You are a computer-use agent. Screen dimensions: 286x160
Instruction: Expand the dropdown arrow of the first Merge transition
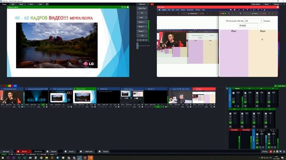[147, 22]
